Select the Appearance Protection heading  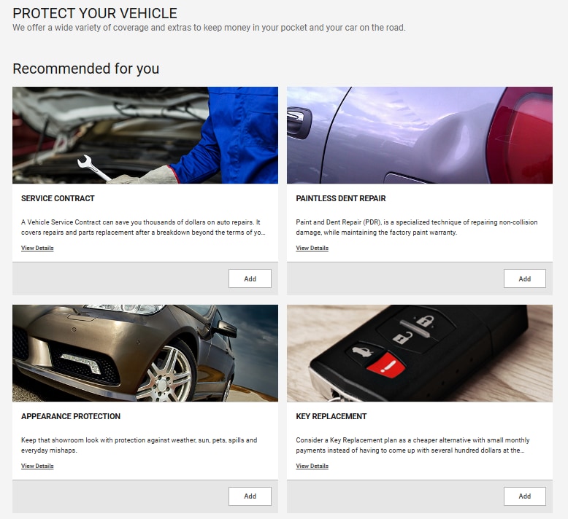click(71, 416)
